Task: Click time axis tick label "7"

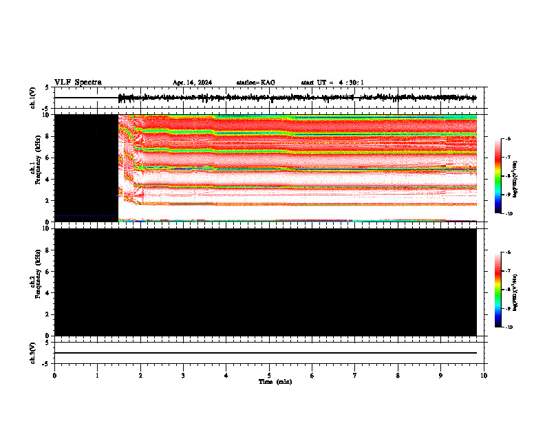Action: click(x=355, y=376)
